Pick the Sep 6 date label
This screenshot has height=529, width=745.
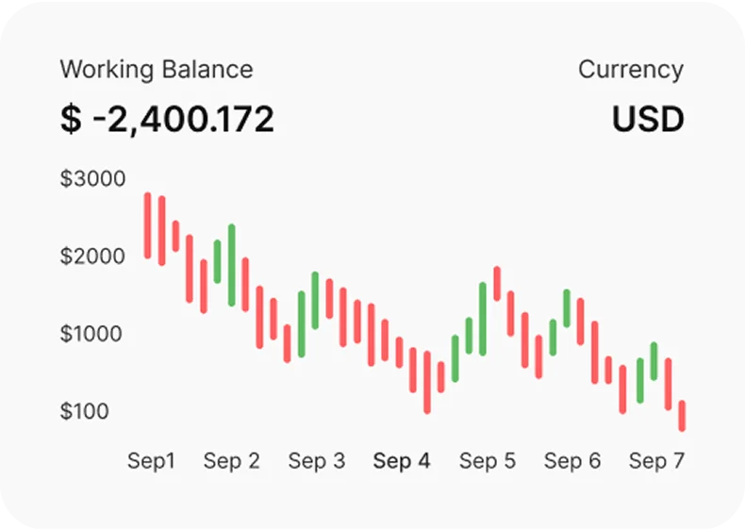572,461
